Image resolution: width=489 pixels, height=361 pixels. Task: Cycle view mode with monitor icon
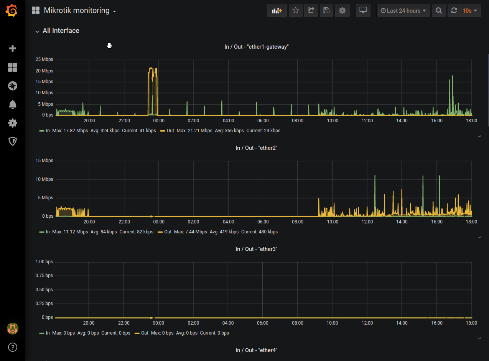[363, 11]
